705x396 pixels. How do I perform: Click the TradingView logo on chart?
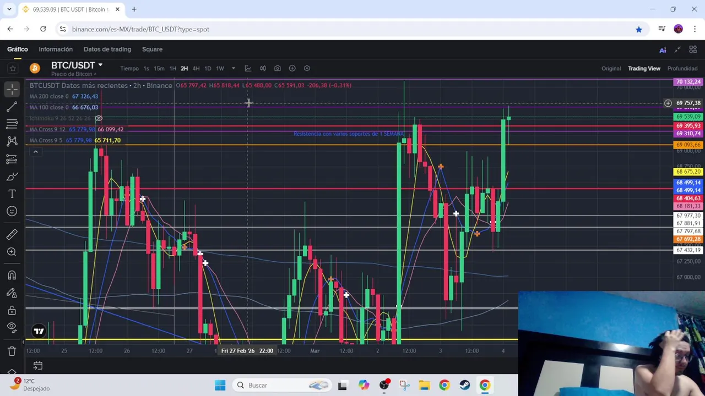pos(39,331)
